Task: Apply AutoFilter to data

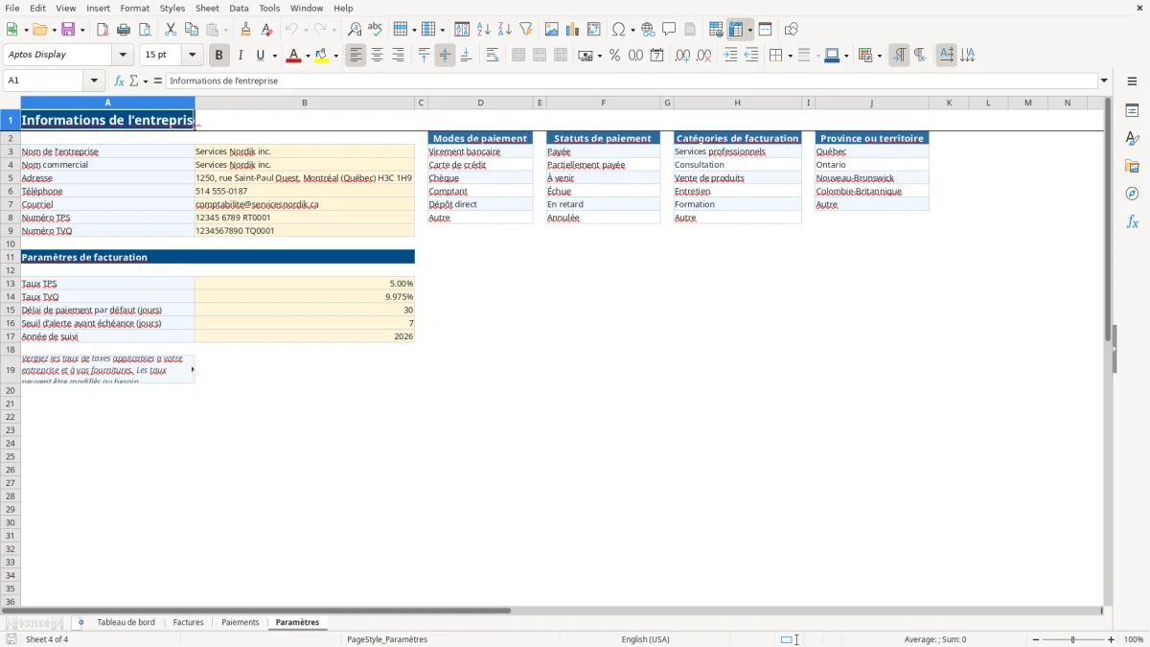Action: click(x=526, y=30)
